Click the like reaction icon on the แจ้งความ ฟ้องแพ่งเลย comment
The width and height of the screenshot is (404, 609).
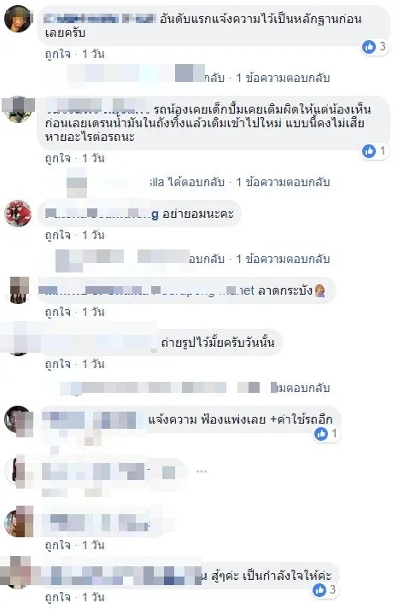coord(321,433)
